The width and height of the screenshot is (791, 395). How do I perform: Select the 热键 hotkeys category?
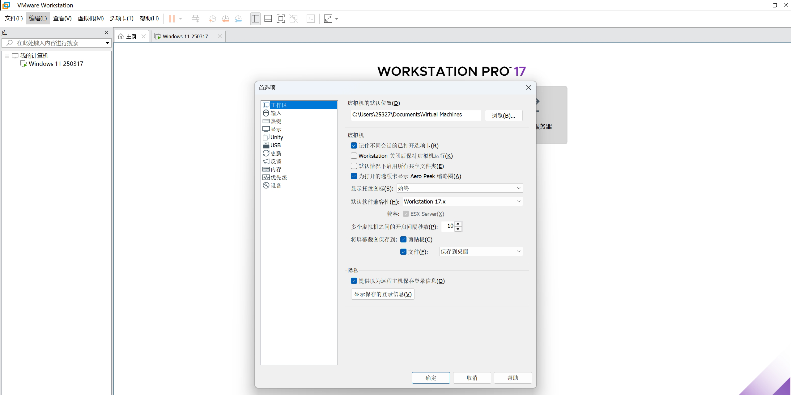click(x=276, y=121)
